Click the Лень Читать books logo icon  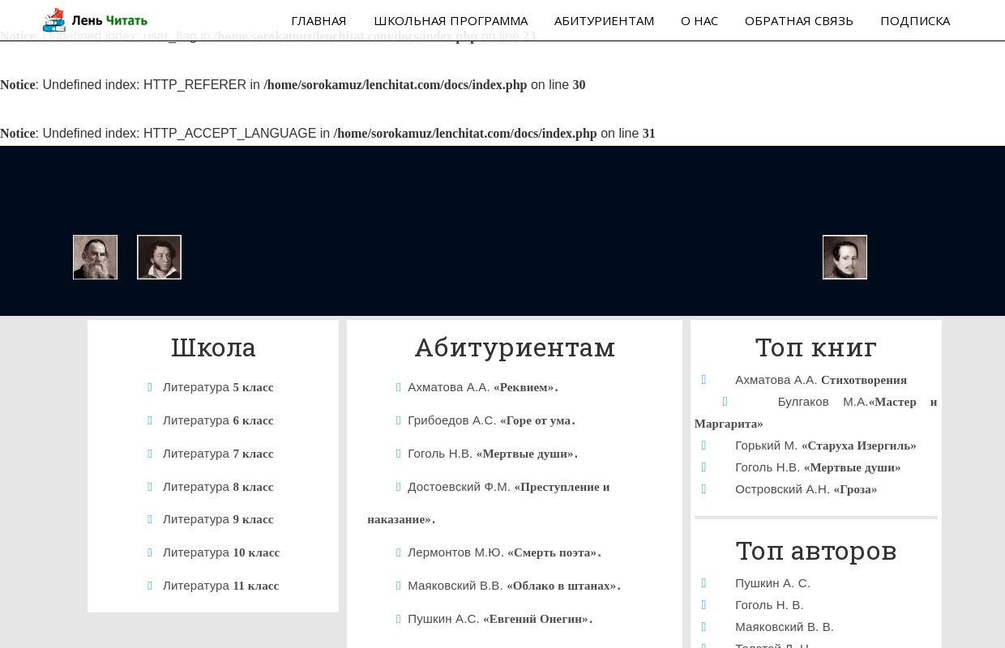[53, 19]
